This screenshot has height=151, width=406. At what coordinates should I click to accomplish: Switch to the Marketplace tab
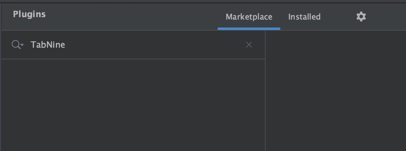[x=249, y=17]
